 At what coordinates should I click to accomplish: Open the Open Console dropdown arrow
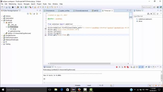point(156,67)
